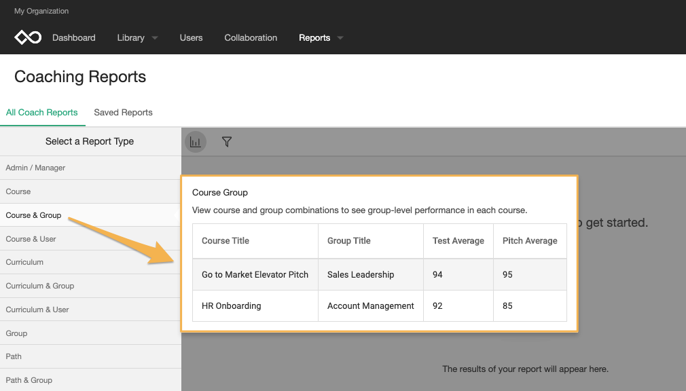
Task: Open the Library menu item
Action: (x=131, y=37)
